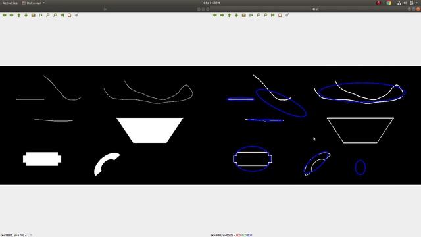This screenshot has width=421, height=237.
Task: Click zoom-to-region icon in In window toolbar
Action: tap(41, 15)
